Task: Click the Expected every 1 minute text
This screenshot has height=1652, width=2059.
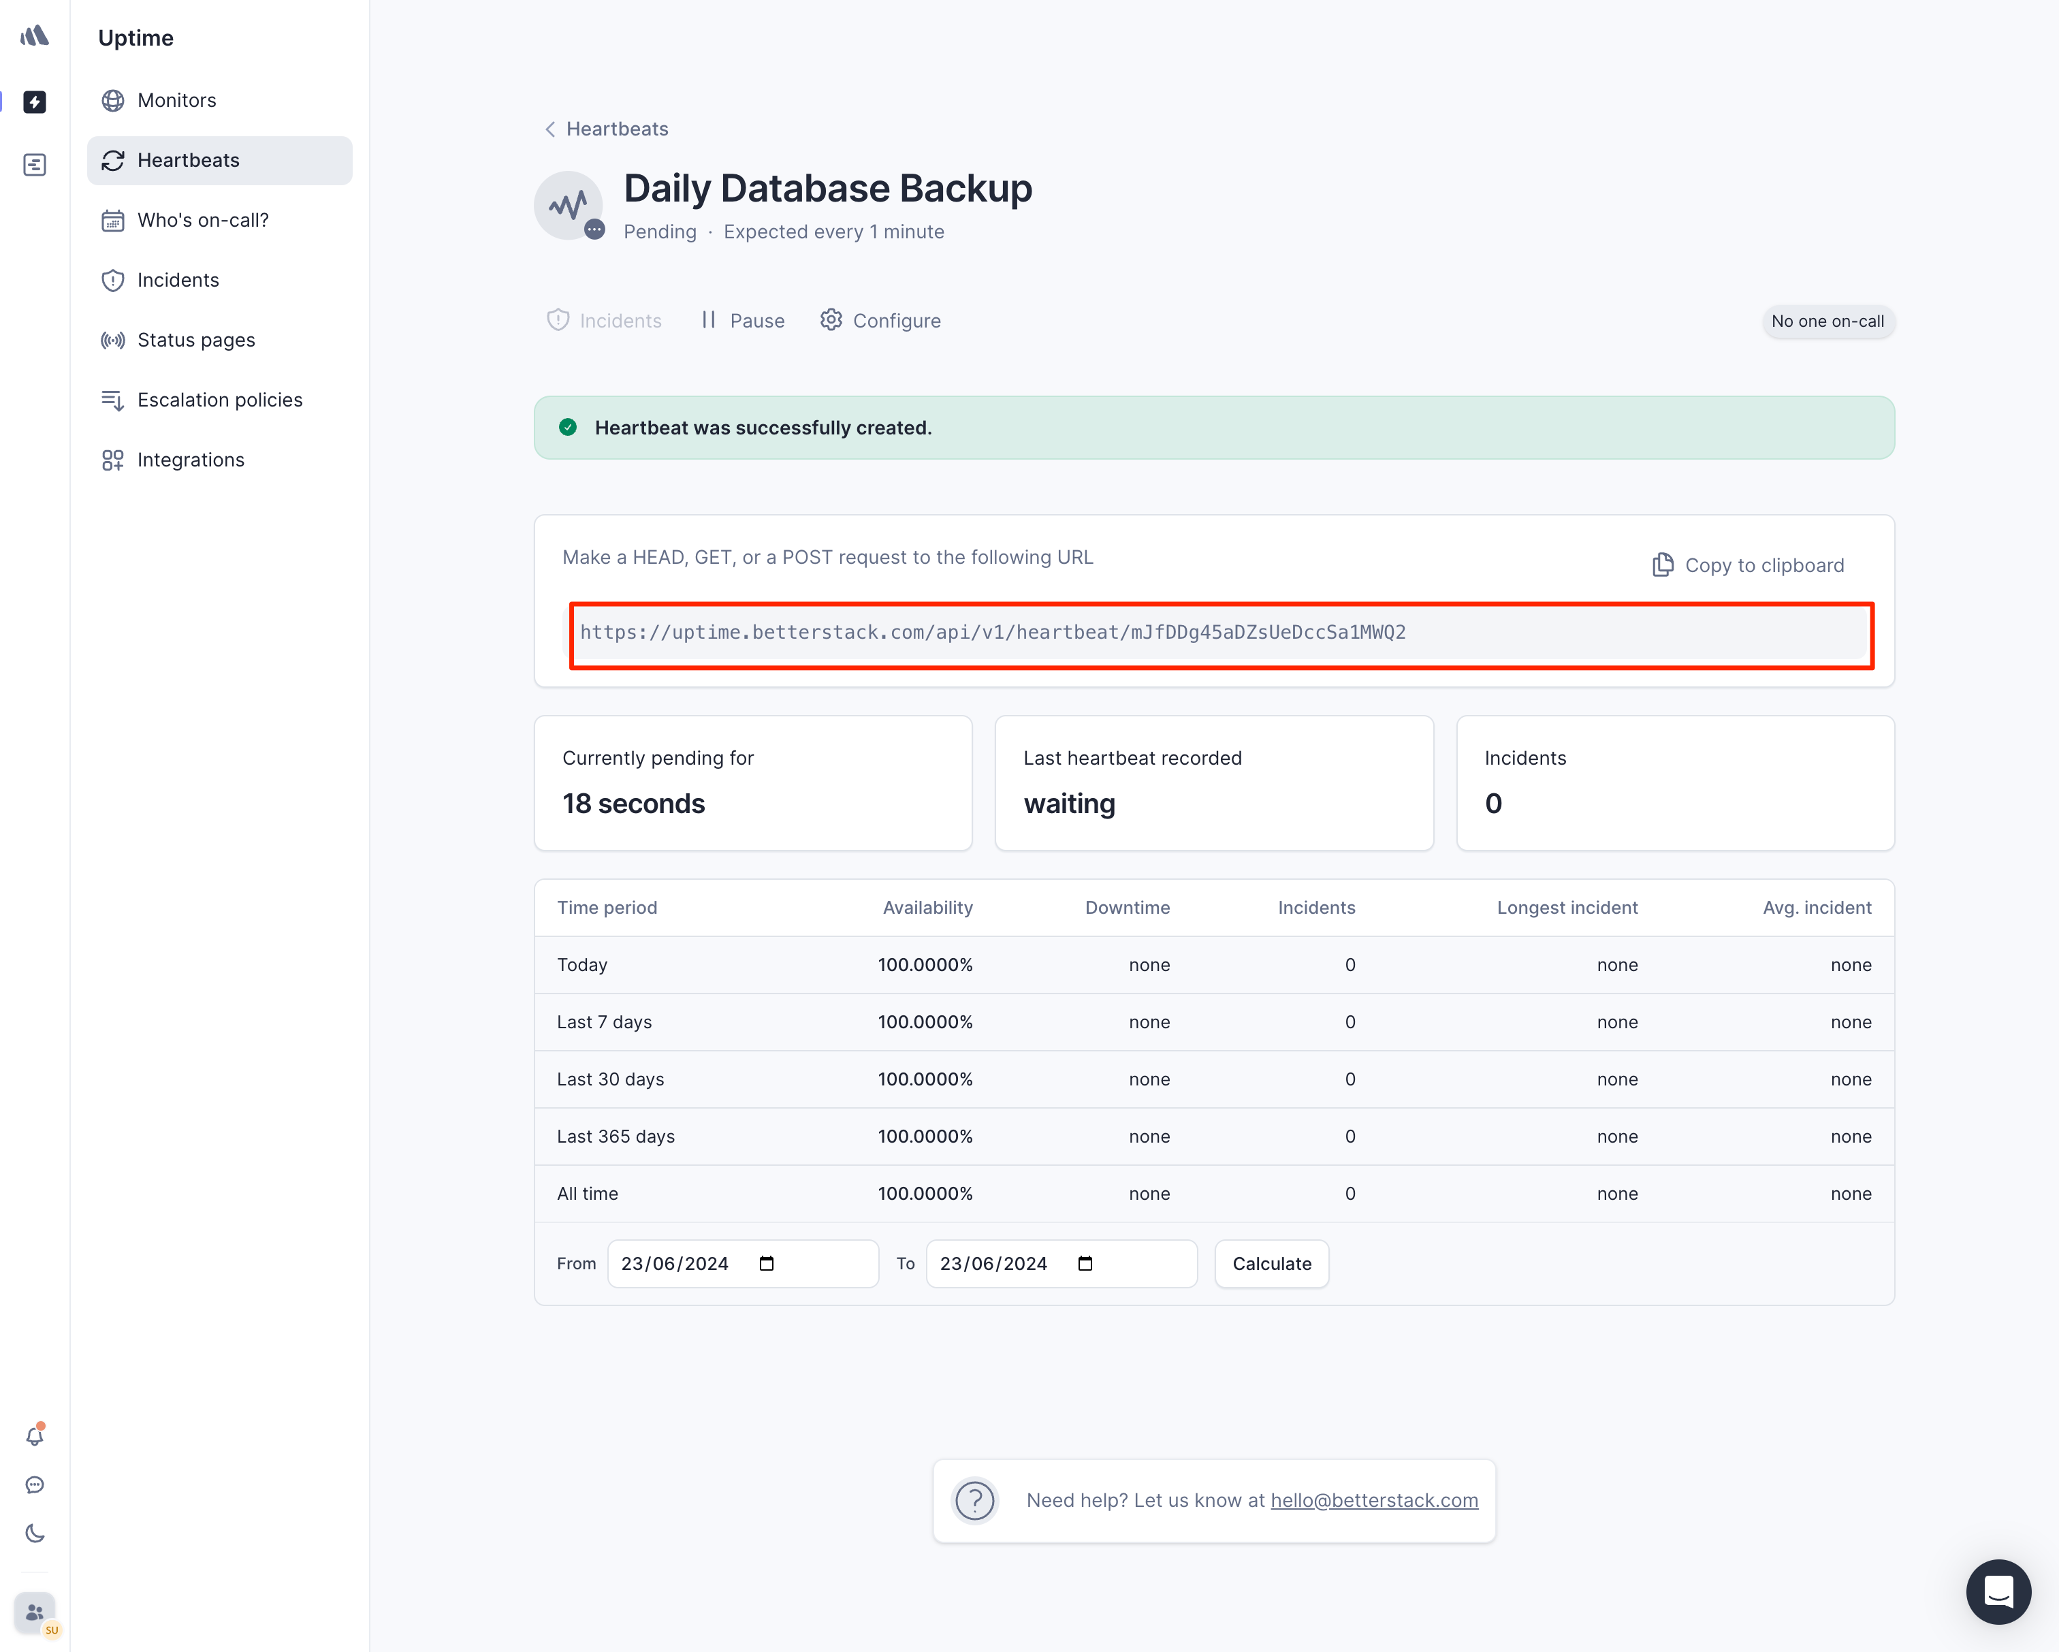Action: point(833,232)
